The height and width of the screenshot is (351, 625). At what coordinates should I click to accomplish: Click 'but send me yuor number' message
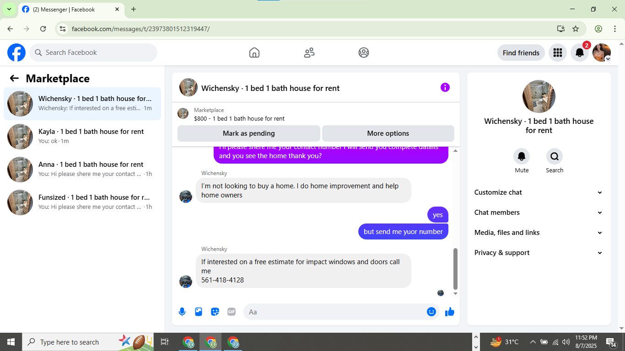(403, 232)
